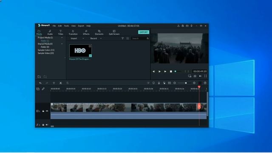Stop the preview playback
This screenshot has width=272, height=153.
(x=171, y=71)
